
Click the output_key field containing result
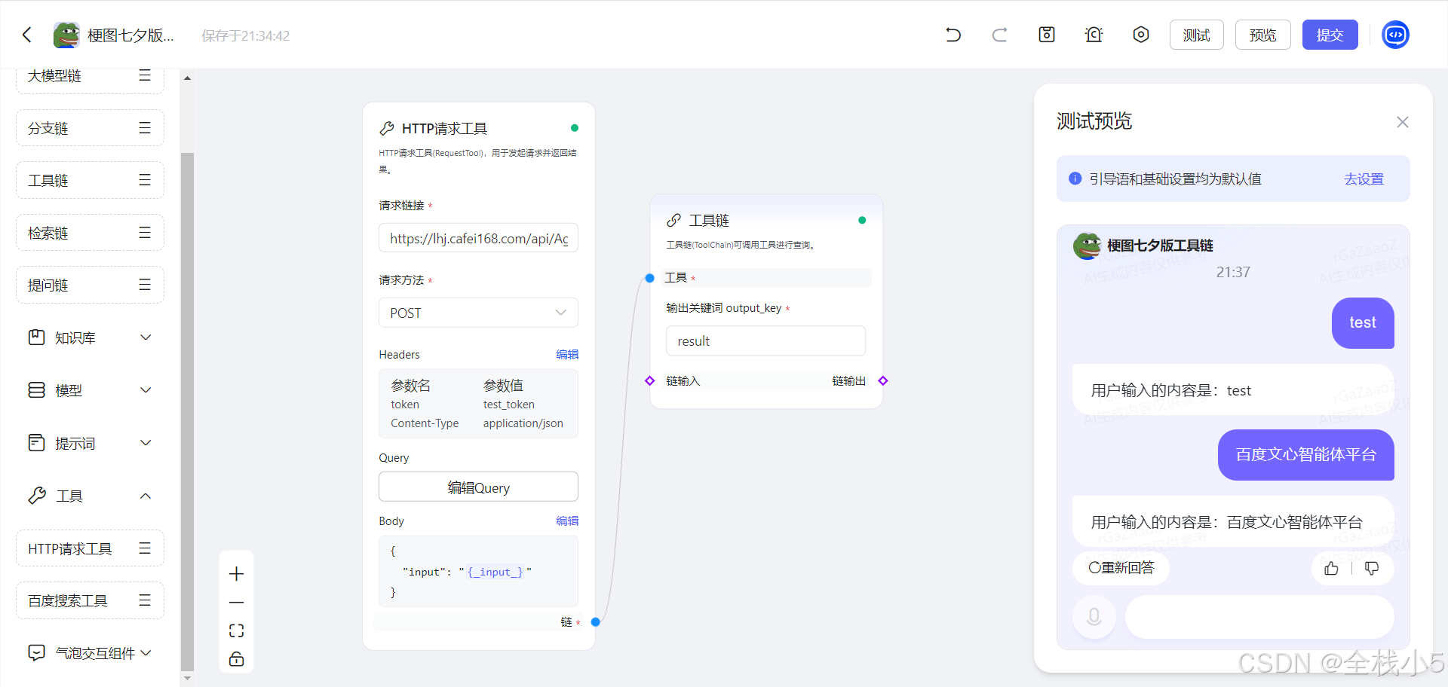pos(765,341)
